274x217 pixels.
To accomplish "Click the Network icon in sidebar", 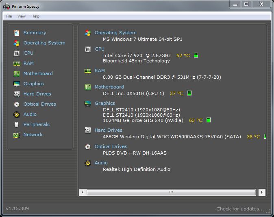I will pos(17,135).
